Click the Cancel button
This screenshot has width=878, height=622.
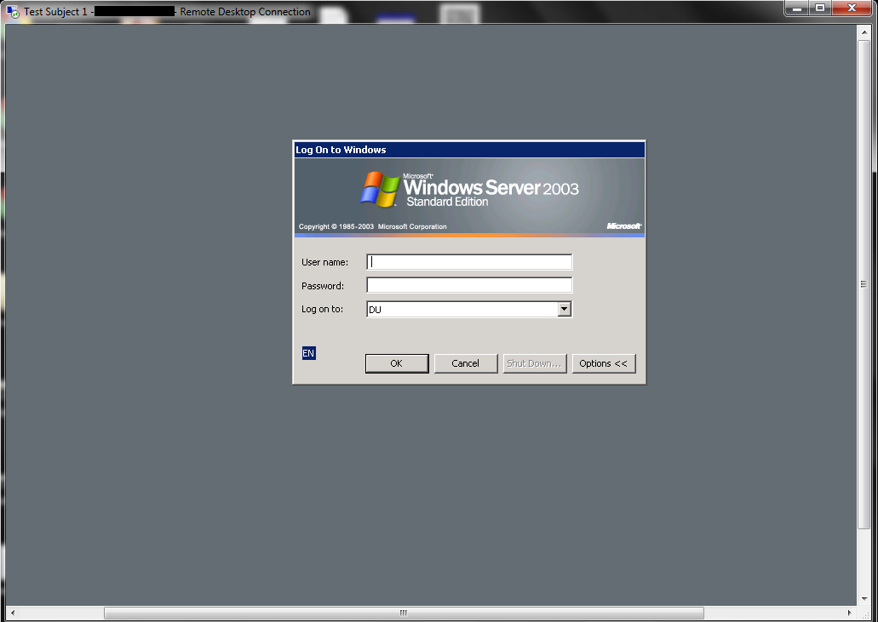tap(465, 363)
